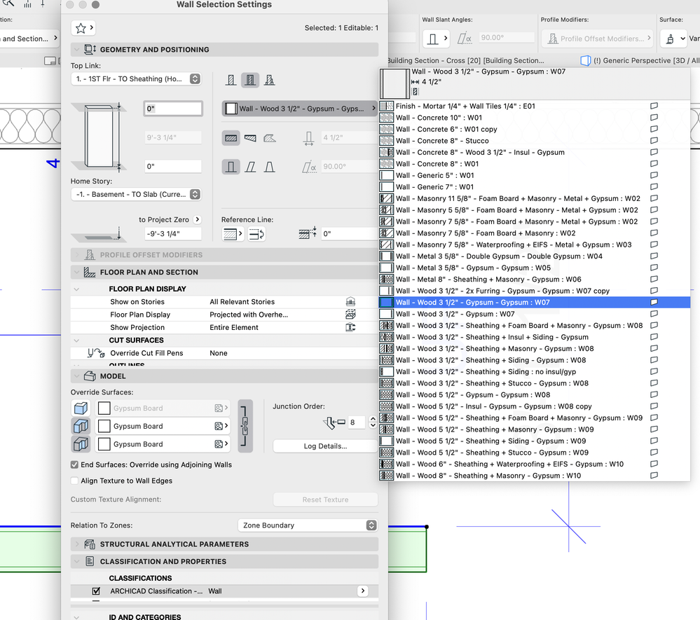Image resolution: width=700 pixels, height=620 pixels.
Task: Toggle the ARCHICAD Classification checkbox
Action: tap(96, 591)
